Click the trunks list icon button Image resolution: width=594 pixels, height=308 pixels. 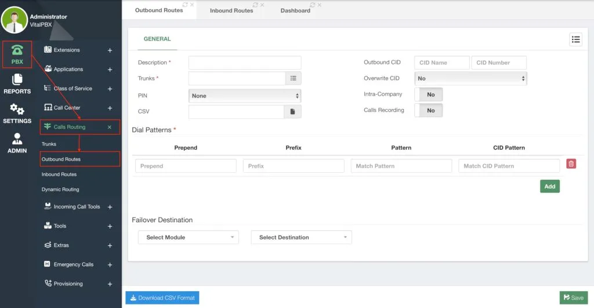[293, 78]
